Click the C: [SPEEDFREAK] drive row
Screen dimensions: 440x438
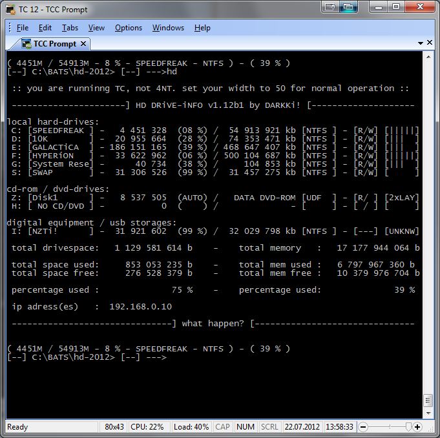point(215,130)
